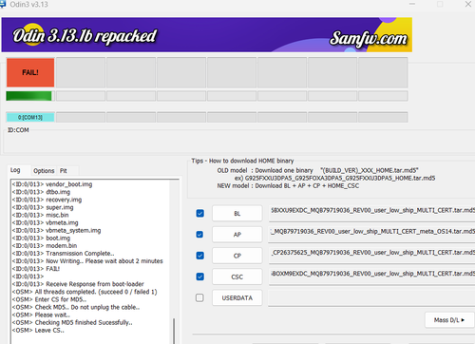Image resolution: width=475 pixels, height=344 pixels.
Task: Click the AP button
Action: click(x=237, y=235)
